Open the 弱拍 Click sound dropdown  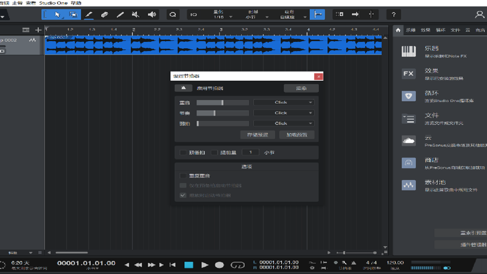pyautogui.click(x=283, y=123)
